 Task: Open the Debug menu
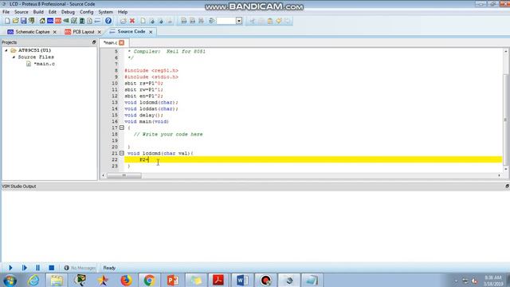tap(68, 12)
